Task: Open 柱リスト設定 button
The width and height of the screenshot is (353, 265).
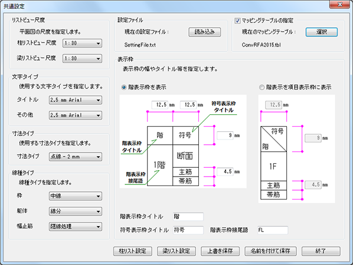Action: click(133, 251)
